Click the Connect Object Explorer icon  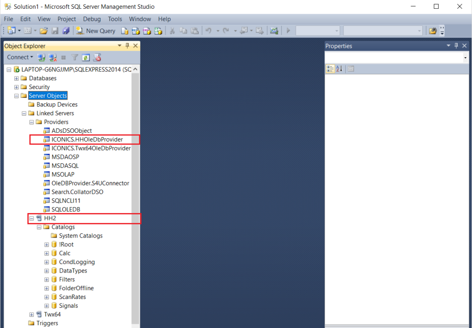41,57
